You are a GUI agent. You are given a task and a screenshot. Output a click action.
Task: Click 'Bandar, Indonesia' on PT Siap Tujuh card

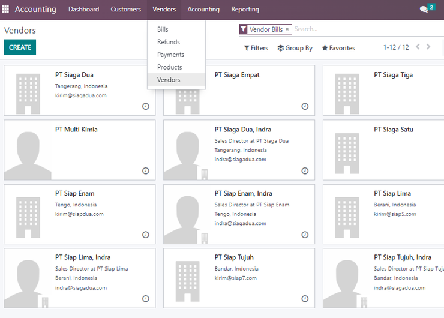click(x=236, y=269)
